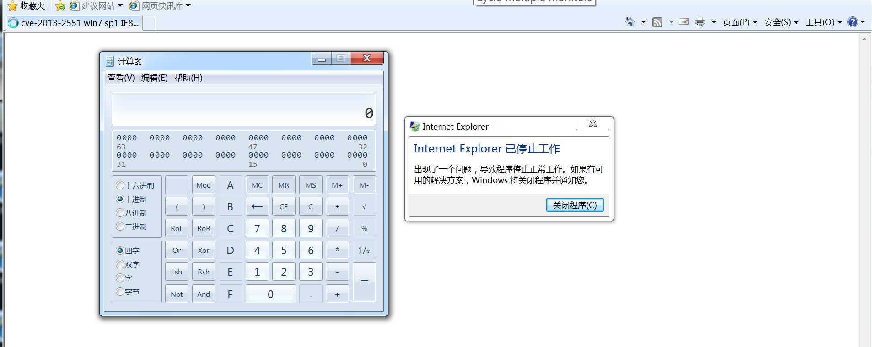Open the calculator 帮助(H) menu
The image size is (872, 347).
pyautogui.click(x=188, y=78)
